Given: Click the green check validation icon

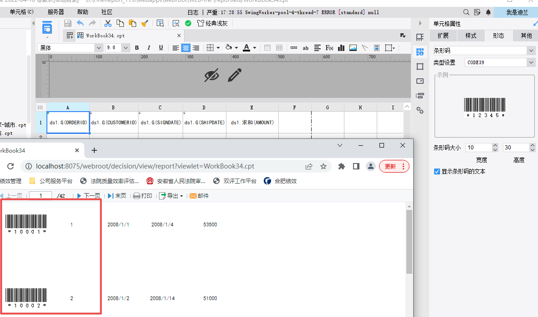Looking at the screenshot, I should 188,23.
